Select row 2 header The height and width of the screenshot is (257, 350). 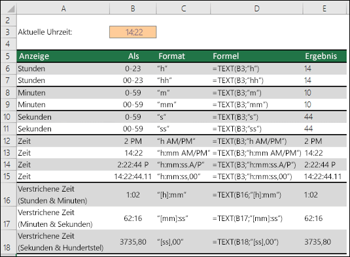click(x=9, y=20)
